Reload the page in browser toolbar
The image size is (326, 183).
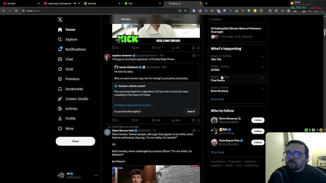16,11
